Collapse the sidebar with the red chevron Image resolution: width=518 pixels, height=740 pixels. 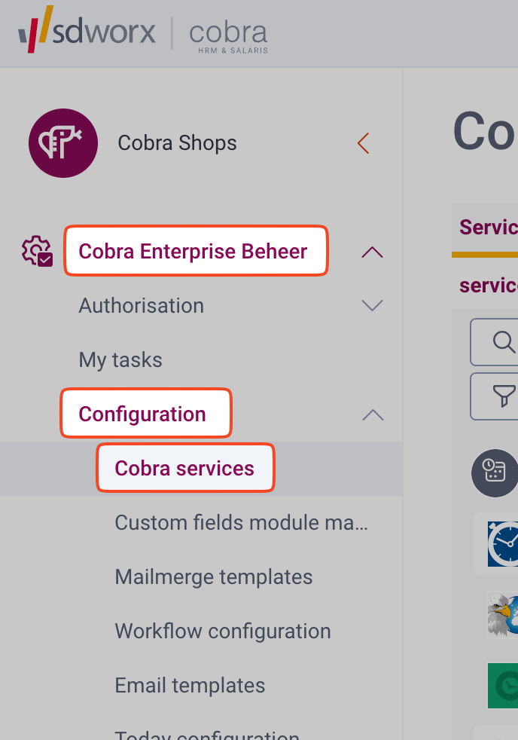pos(364,143)
